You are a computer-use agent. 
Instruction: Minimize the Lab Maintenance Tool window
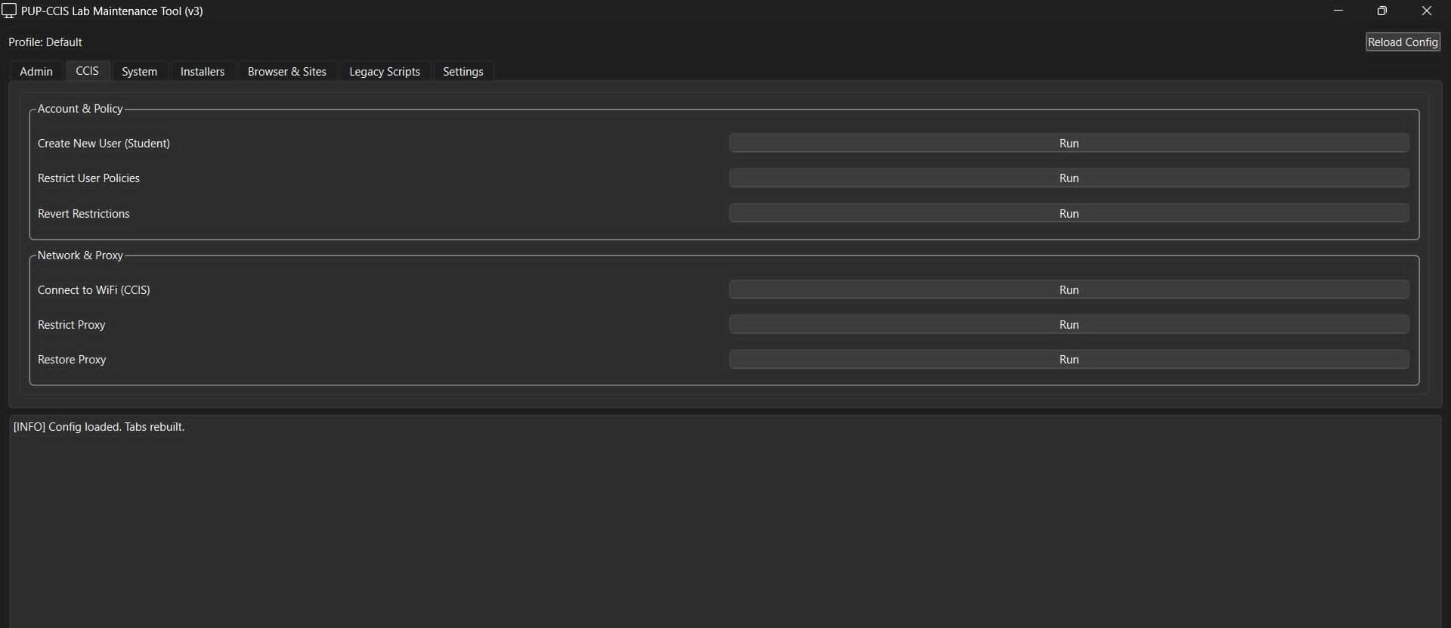pos(1338,11)
